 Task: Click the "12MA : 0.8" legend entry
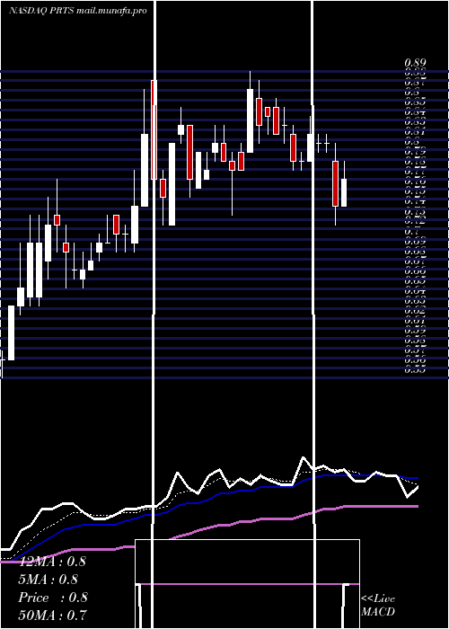pyautogui.click(x=52, y=562)
